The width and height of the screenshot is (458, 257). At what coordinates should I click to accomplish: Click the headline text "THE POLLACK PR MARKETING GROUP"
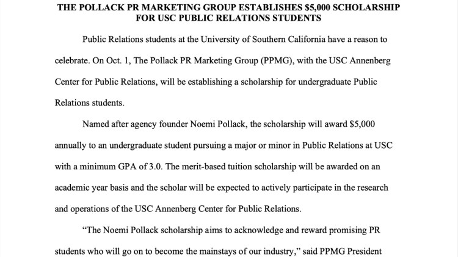pos(150,8)
